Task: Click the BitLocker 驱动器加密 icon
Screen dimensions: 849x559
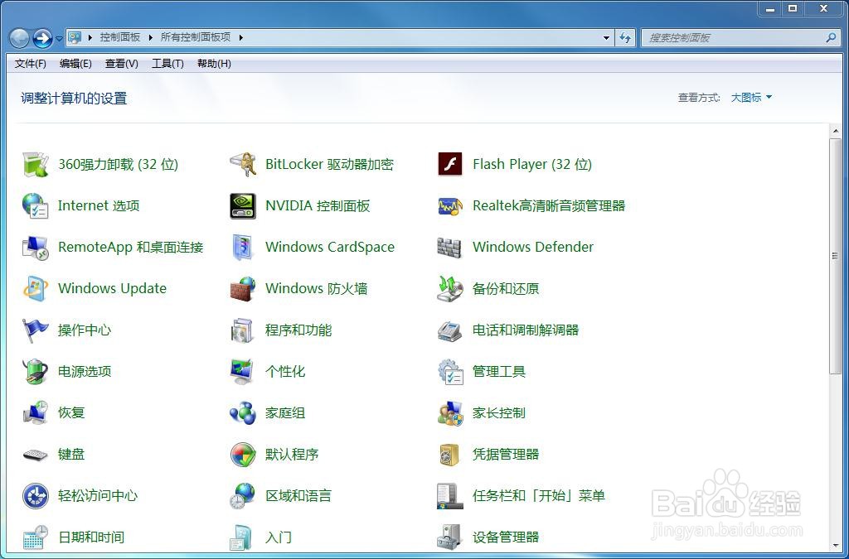Action: click(243, 164)
